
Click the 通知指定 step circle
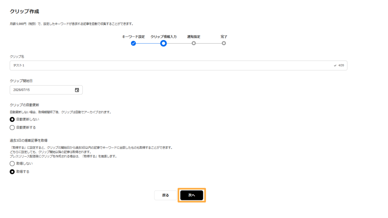pos(194,43)
